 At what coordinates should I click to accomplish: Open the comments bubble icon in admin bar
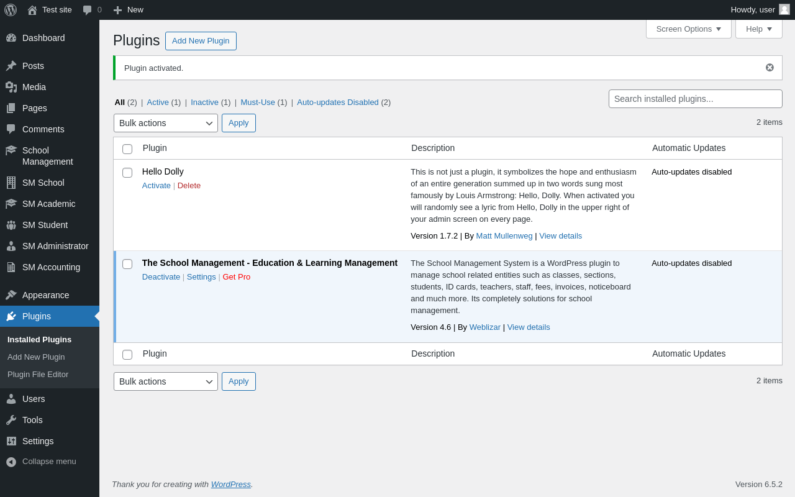click(88, 10)
